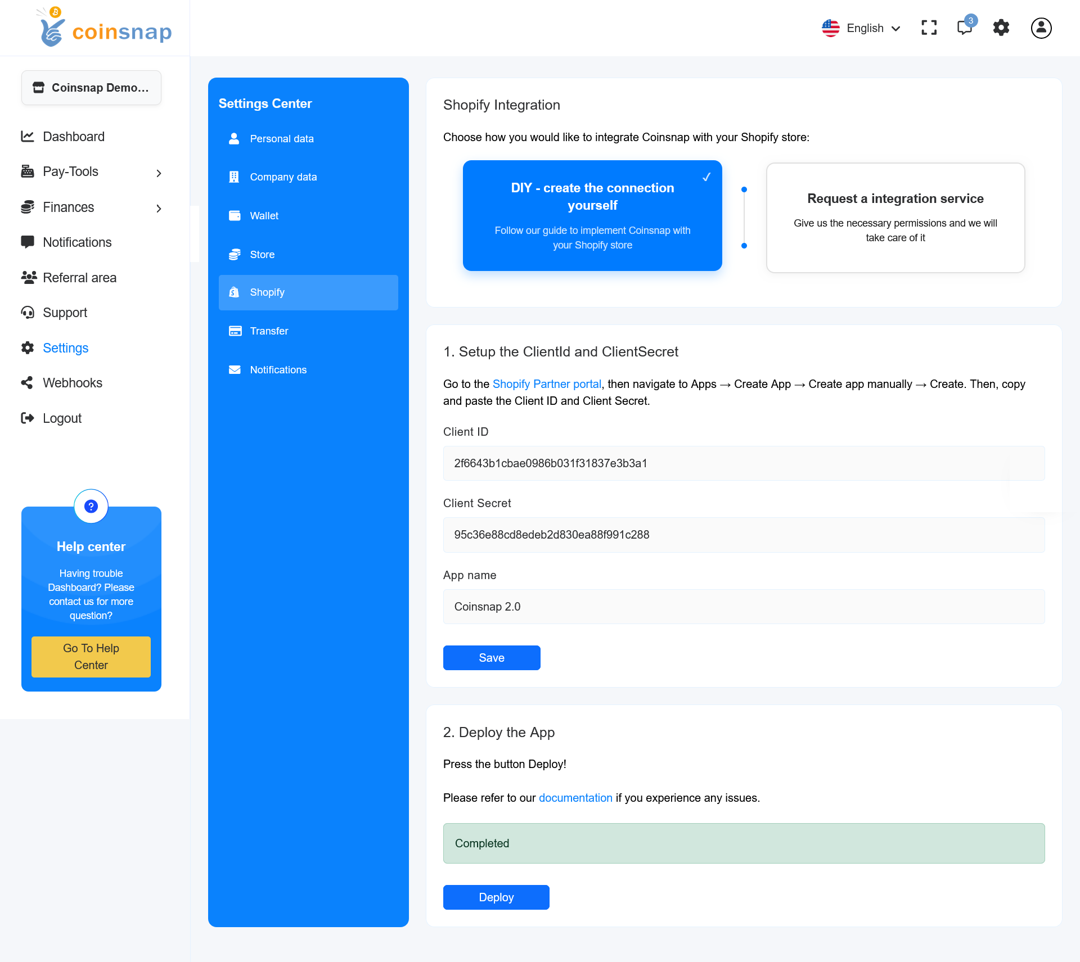Click the Coinsnap logo
Screen dimensions: 1080x962
[106, 28]
